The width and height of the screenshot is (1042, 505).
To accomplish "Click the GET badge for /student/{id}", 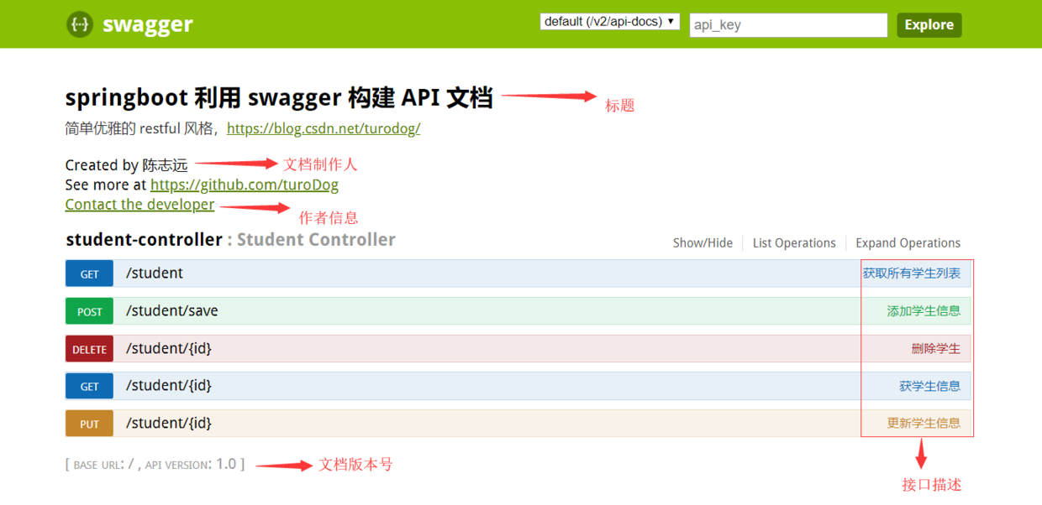I will click(x=90, y=386).
